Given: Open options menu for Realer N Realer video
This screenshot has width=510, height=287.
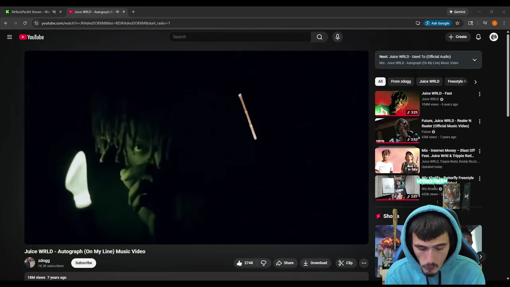Looking at the screenshot, I should (x=480, y=121).
